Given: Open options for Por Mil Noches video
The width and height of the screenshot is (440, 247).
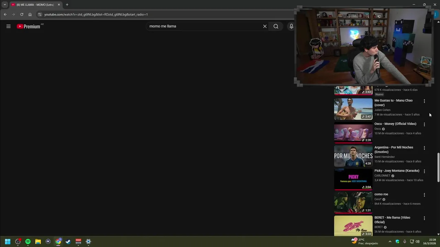Looking at the screenshot, I should tap(424, 148).
